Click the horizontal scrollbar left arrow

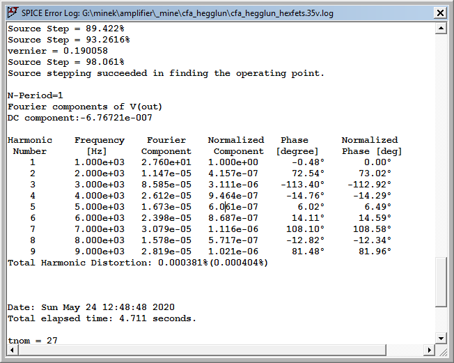[x=12, y=350]
